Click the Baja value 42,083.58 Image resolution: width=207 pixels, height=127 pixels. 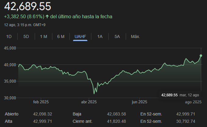click(116, 114)
